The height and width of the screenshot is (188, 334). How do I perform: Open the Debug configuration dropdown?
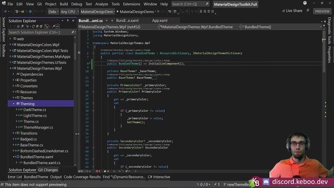[53, 11]
